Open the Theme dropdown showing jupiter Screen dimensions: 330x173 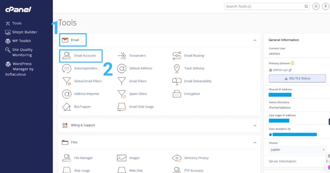[297, 150]
